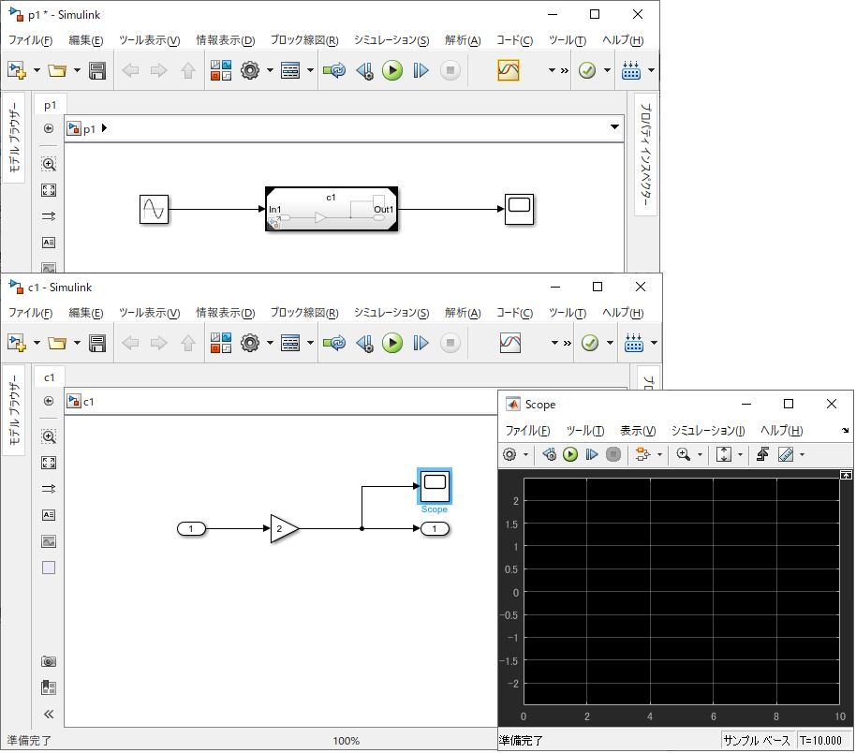Click Image palette icon in c1 window
This screenshot has width=856, height=753.
[x=49, y=541]
